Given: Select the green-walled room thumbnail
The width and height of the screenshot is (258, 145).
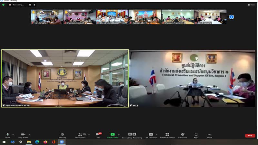Looking at the screenshot, I should pyautogui.click(x=178, y=17).
